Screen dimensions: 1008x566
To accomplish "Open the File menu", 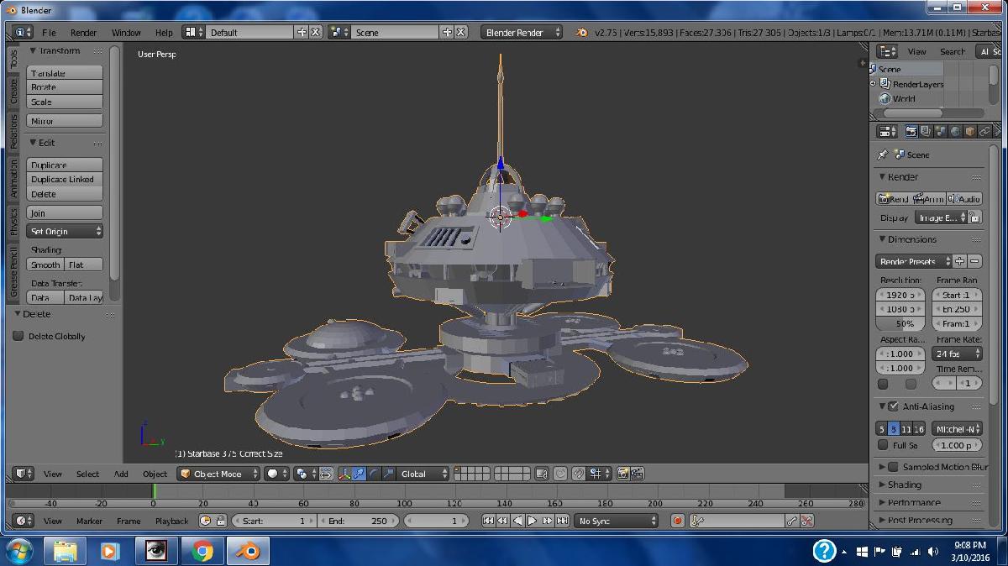I will click(49, 33).
